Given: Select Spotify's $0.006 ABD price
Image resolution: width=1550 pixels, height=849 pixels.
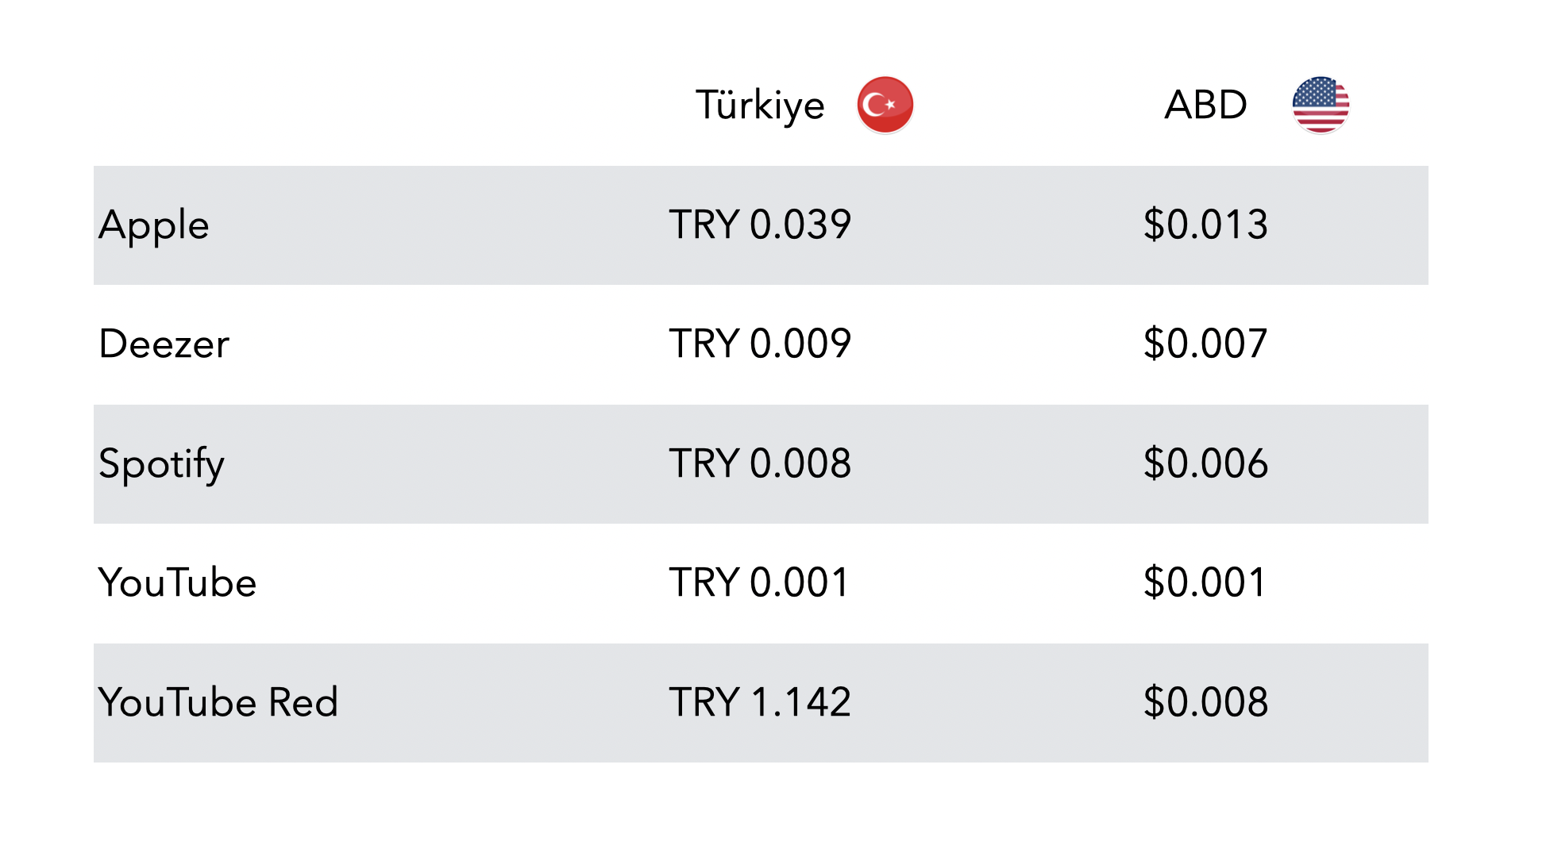Looking at the screenshot, I should click(x=1205, y=463).
